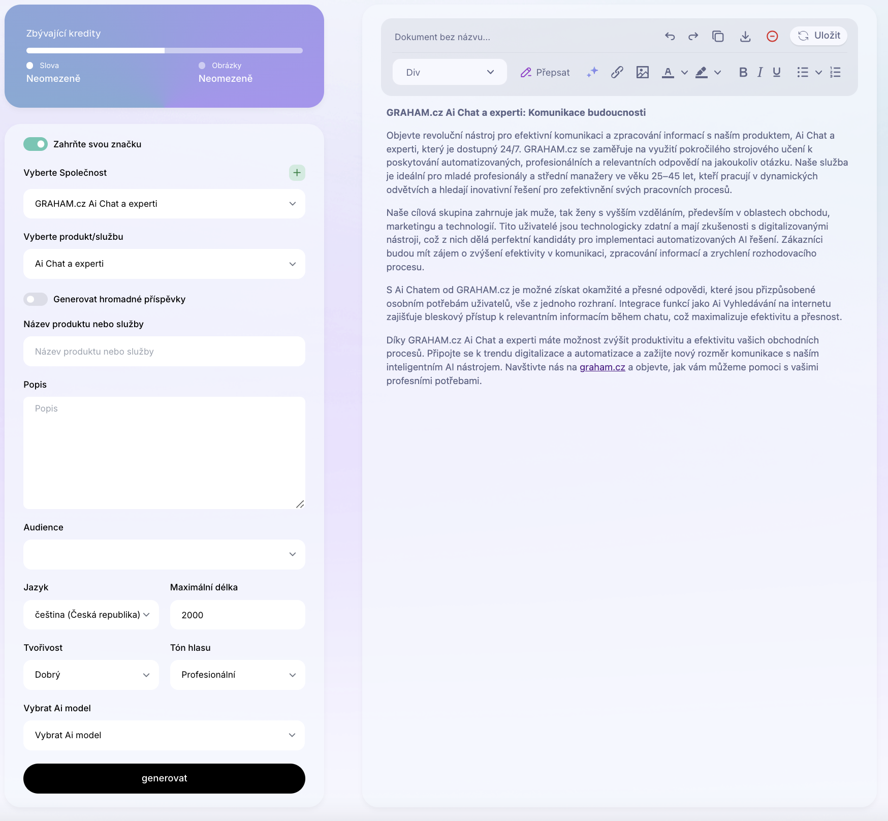Open the text color options arrow
Image resolution: width=888 pixels, height=821 pixels.
point(685,73)
